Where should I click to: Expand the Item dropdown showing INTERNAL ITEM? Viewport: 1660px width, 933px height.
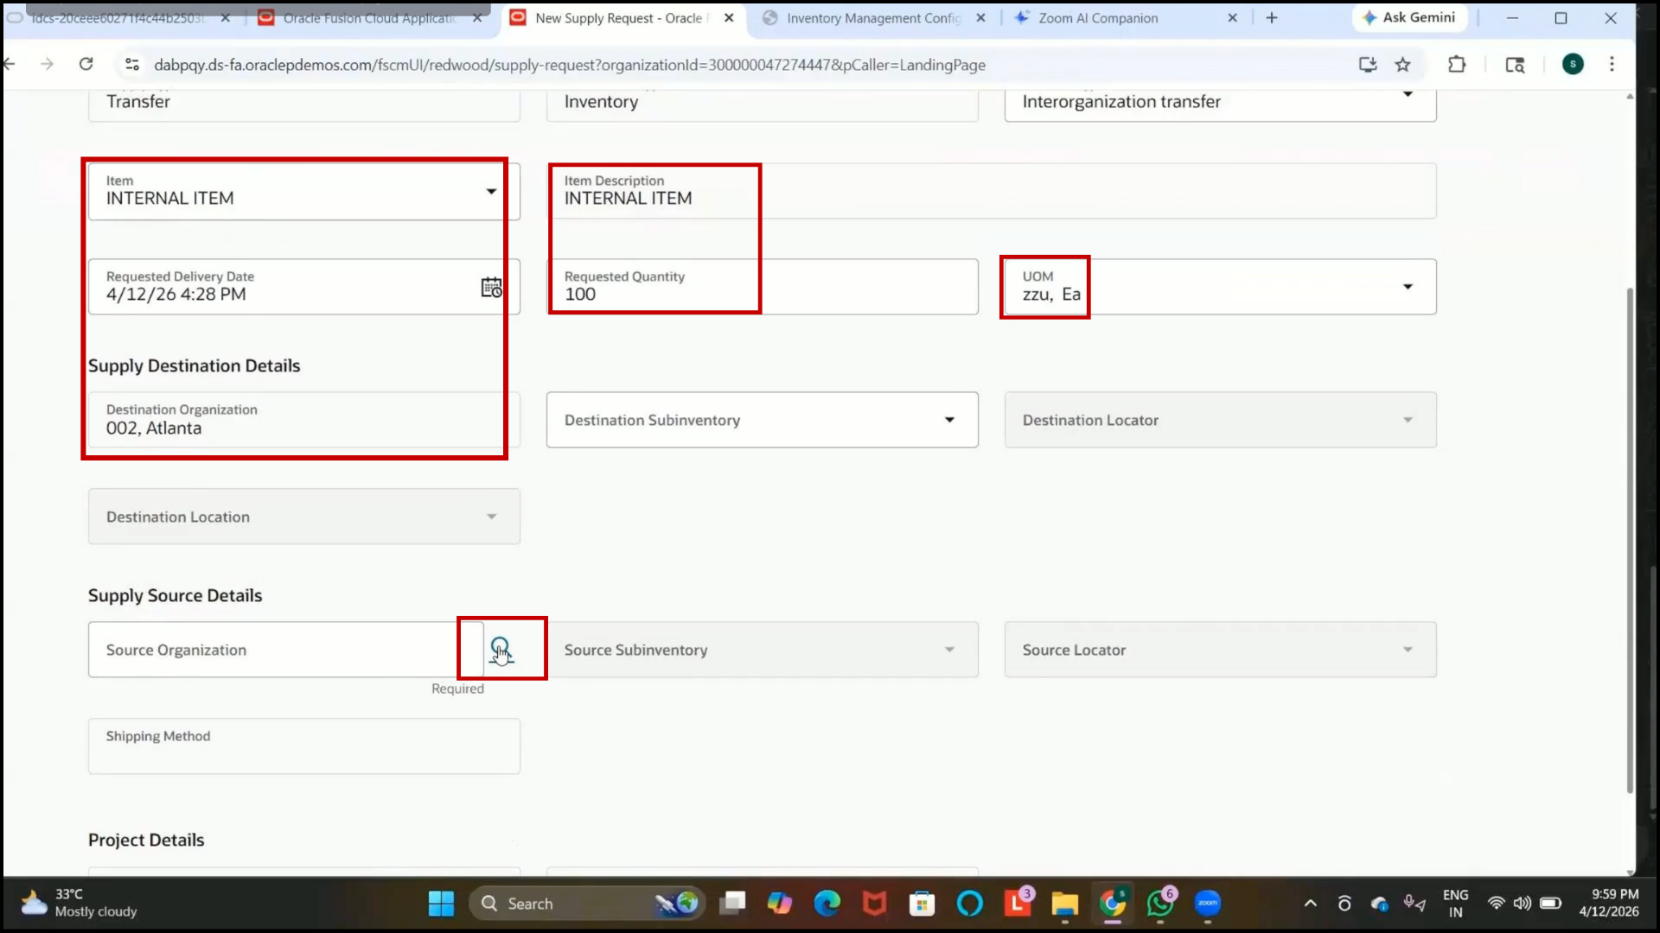click(x=491, y=192)
